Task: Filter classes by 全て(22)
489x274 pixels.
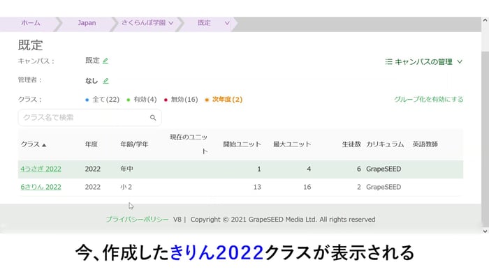Action: point(103,99)
